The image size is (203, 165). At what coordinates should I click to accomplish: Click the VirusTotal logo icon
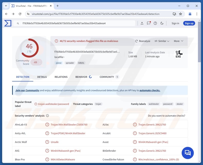[8, 23]
